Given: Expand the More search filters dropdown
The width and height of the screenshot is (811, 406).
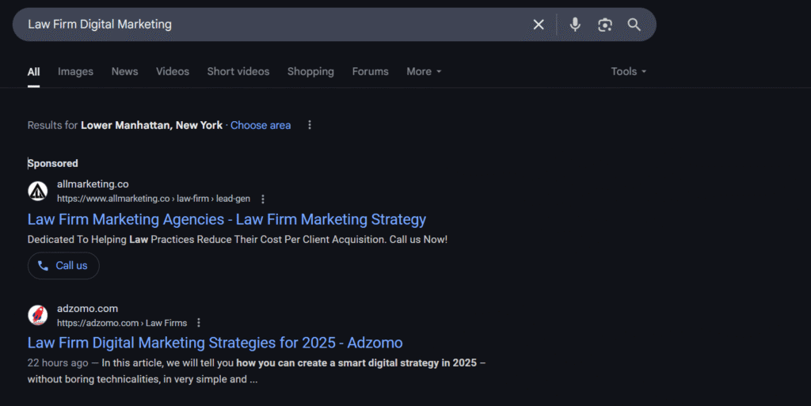Looking at the screenshot, I should 424,71.
